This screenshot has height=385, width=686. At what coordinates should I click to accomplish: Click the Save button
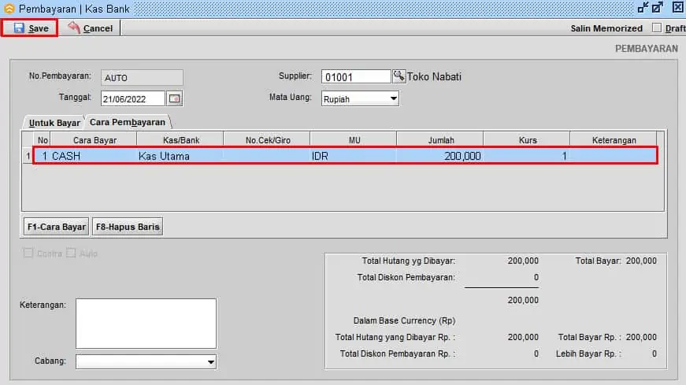[30, 28]
